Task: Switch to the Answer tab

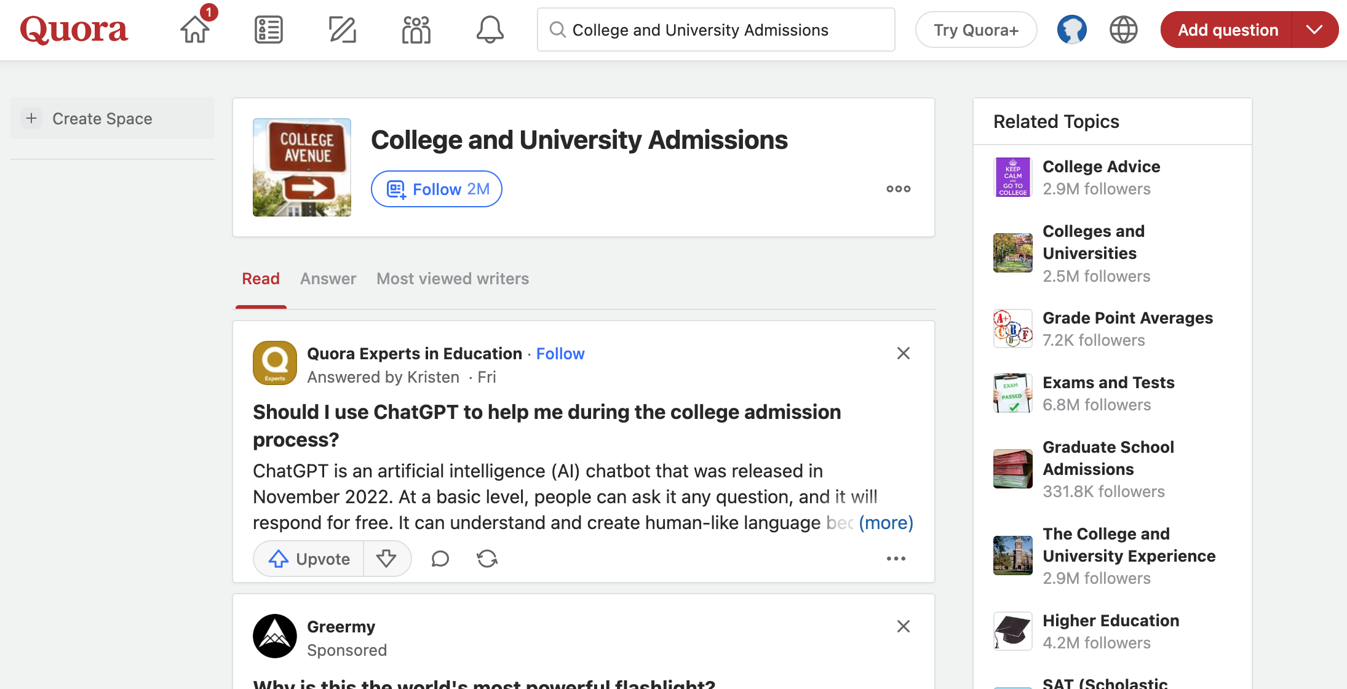Action: 328,279
